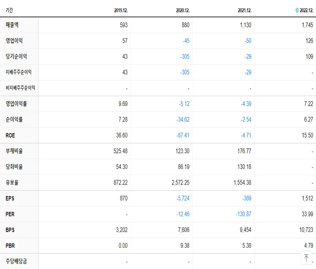Click the -45 operating profit value
The image size is (316, 269).
[186, 40]
